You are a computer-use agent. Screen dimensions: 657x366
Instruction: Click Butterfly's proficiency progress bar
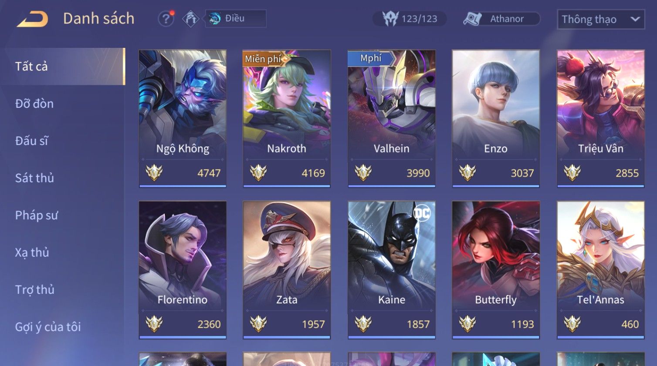tap(496, 337)
